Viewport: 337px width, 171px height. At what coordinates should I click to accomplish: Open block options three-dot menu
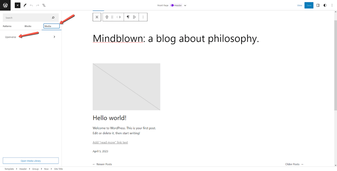[x=143, y=17]
